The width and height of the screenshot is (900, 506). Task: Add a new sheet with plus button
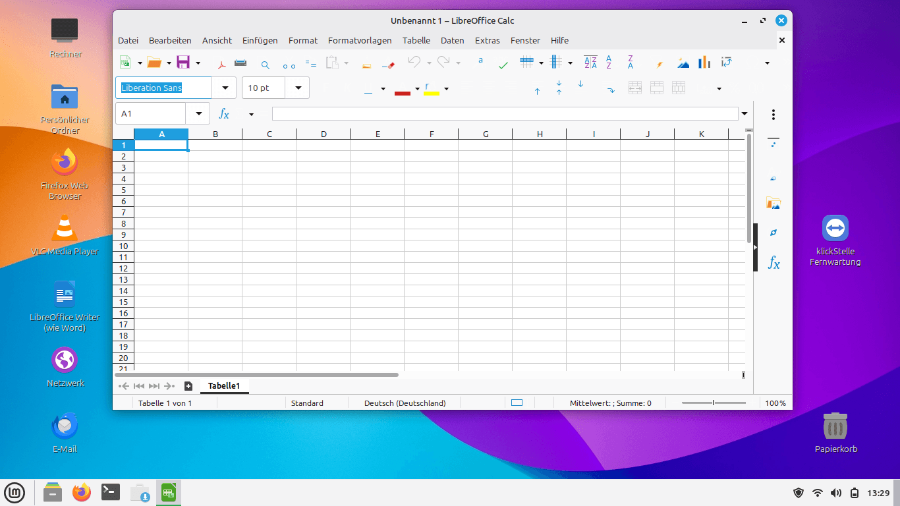(188, 386)
